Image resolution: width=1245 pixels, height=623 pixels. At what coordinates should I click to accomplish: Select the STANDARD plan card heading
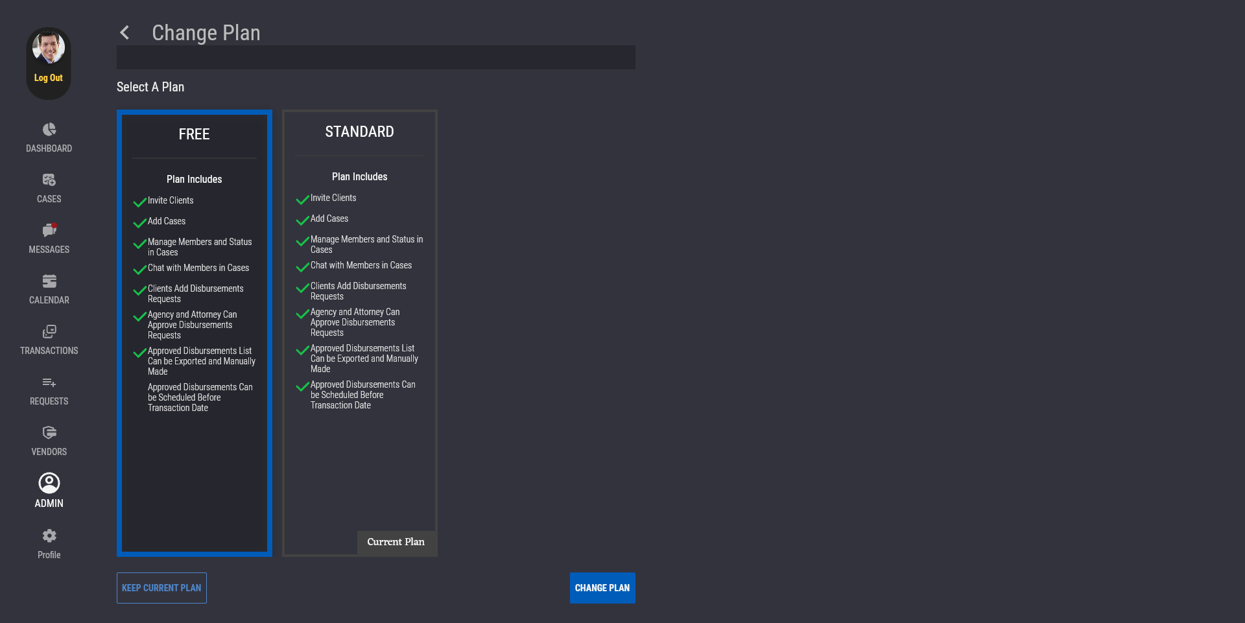pyautogui.click(x=359, y=132)
